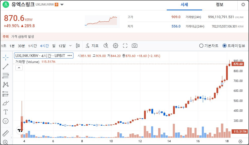Collapse the chart legend with caret button
The image size is (249, 145).
coord(19,68)
